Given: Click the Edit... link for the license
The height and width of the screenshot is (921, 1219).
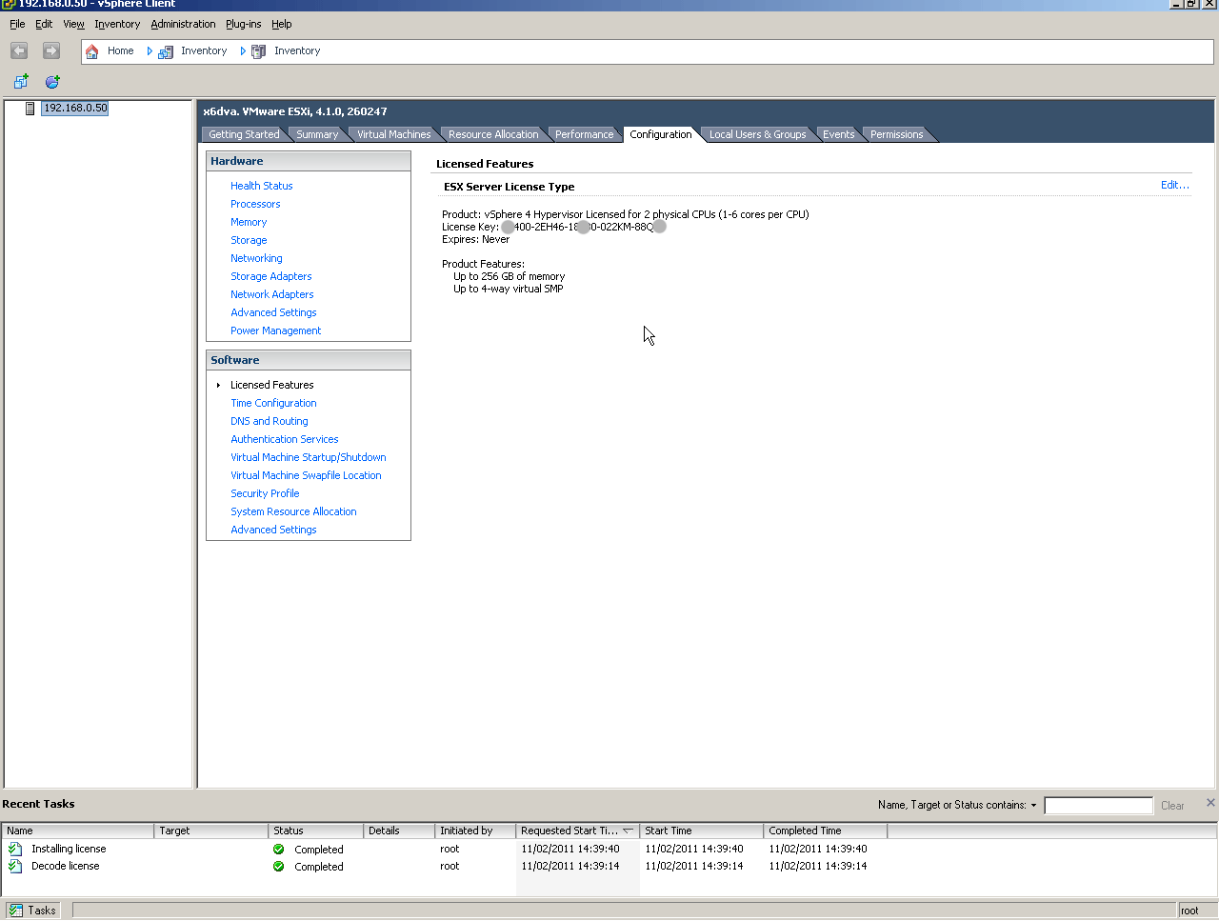Looking at the screenshot, I should pyautogui.click(x=1174, y=185).
